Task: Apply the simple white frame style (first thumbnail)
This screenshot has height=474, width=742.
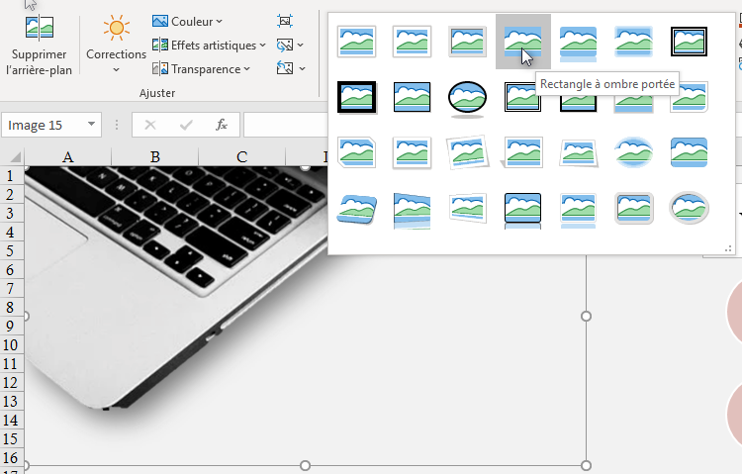Action: (x=357, y=42)
